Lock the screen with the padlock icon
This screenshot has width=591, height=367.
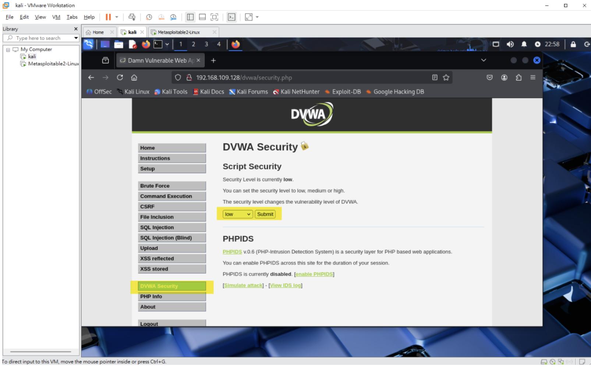(573, 44)
